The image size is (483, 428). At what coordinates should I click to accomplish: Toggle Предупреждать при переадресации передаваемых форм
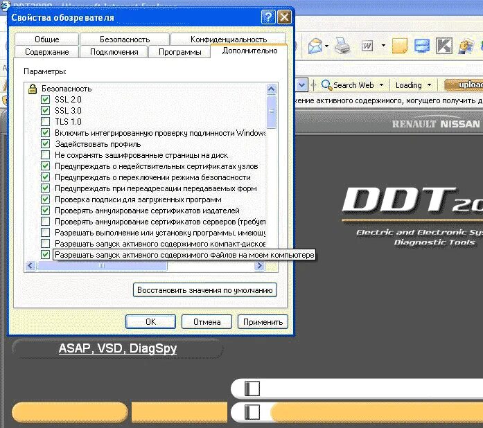point(45,188)
